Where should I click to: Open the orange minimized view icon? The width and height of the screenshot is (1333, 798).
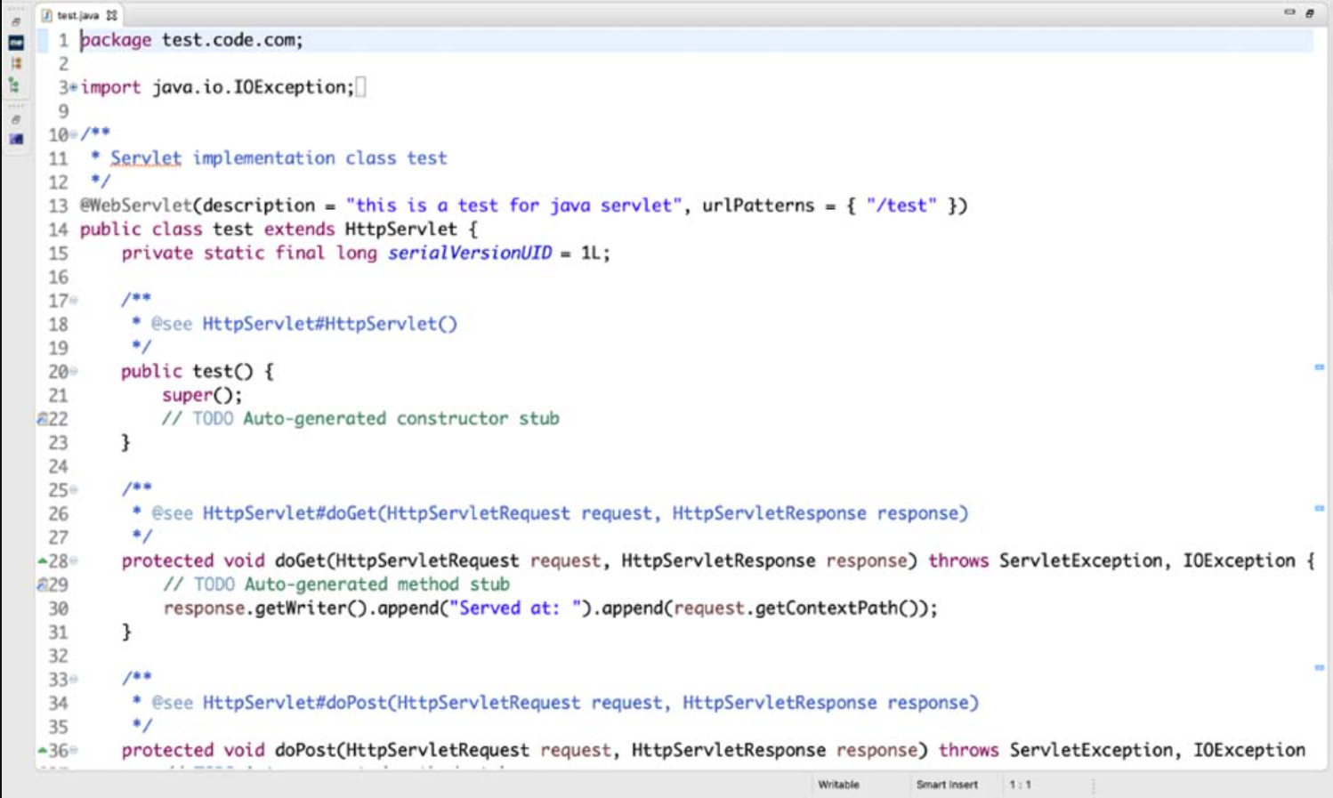(x=16, y=63)
